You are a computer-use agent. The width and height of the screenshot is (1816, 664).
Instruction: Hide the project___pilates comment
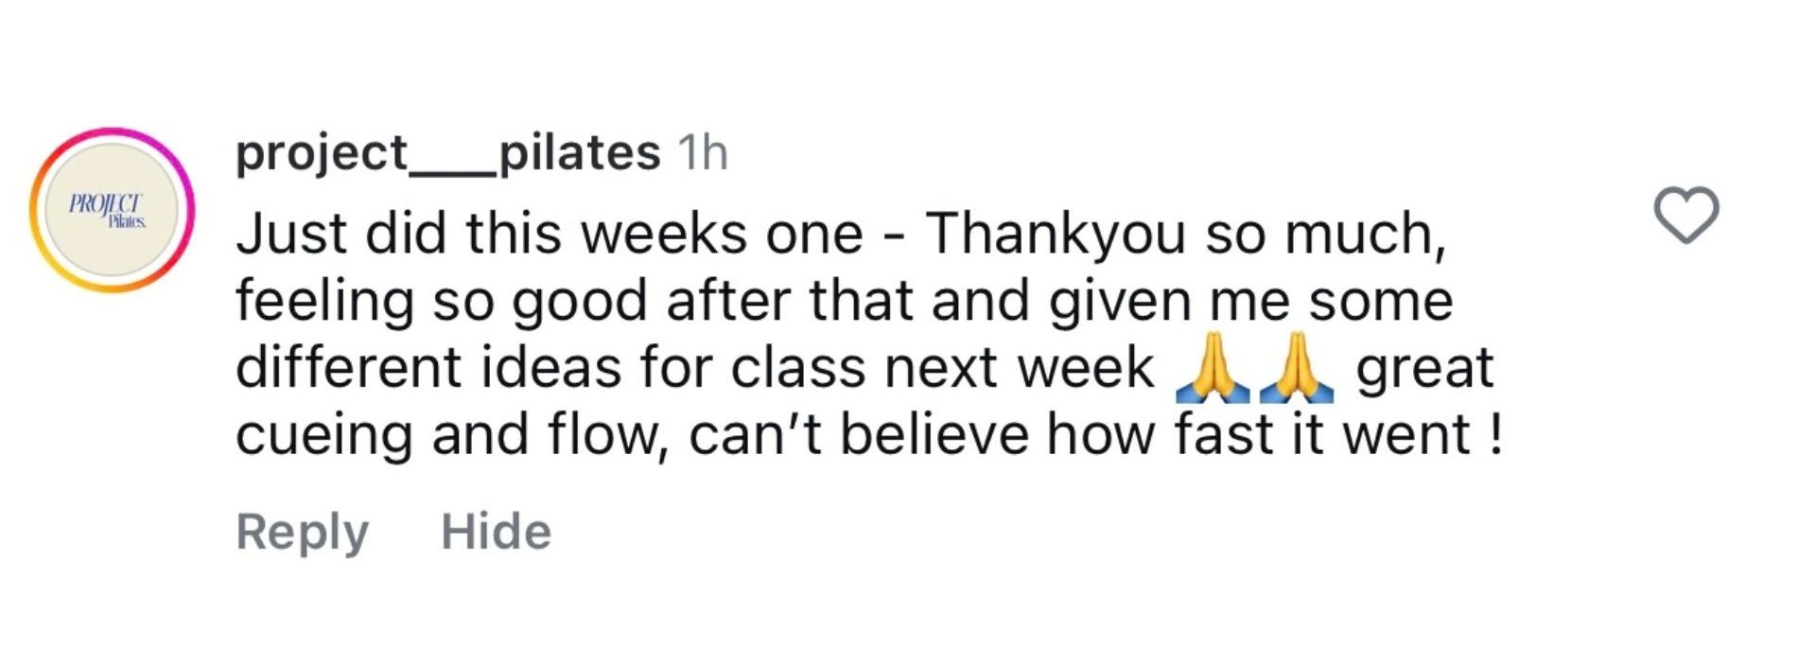click(x=496, y=531)
